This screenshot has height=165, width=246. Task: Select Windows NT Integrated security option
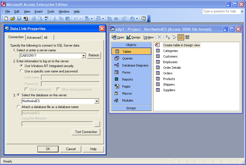[x=22, y=66]
